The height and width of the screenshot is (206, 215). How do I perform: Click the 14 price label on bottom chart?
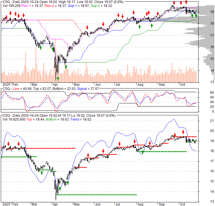212,191
